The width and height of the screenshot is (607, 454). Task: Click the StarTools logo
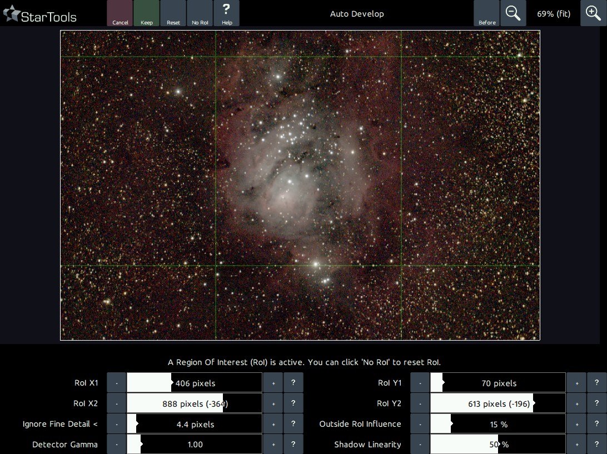[x=40, y=16]
